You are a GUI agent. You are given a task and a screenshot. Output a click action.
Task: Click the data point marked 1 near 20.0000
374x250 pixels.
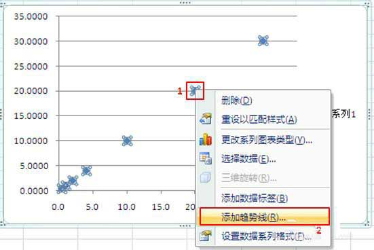click(195, 91)
